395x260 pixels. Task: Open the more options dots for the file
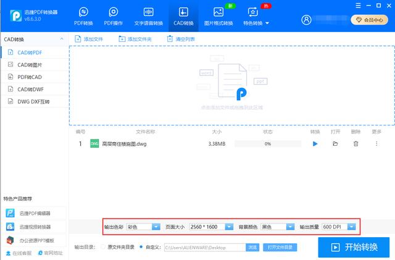click(376, 144)
